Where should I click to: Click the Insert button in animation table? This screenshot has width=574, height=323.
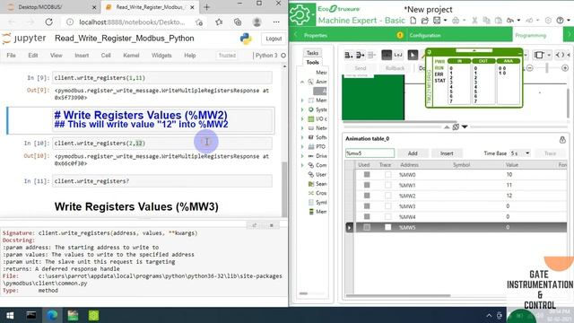tap(447, 153)
